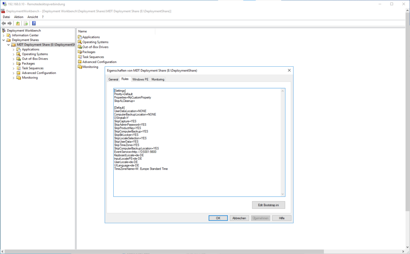Expand the Monitoring node in the tree
410x254 pixels.
(14, 78)
